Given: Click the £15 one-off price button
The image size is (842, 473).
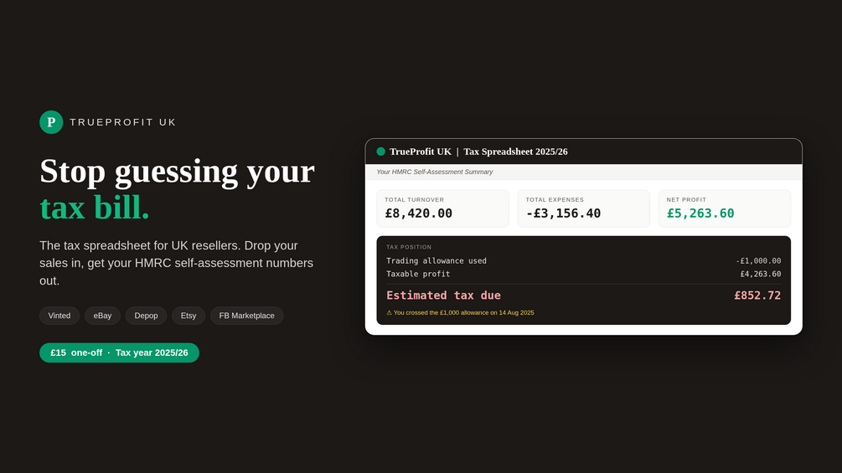Looking at the screenshot, I should (x=119, y=353).
